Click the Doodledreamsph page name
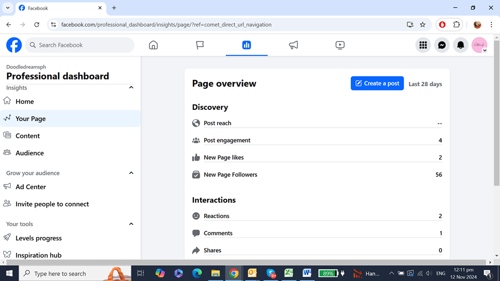This screenshot has height=281, width=500. (x=26, y=67)
